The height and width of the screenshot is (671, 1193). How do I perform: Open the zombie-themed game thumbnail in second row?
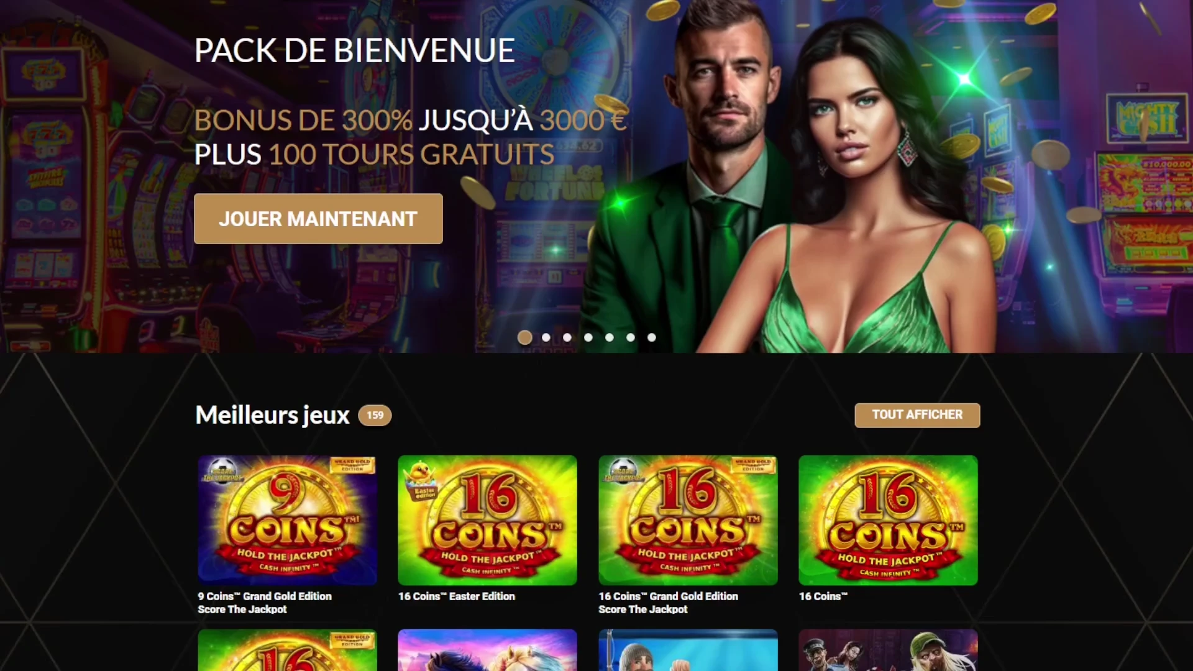pyautogui.click(x=888, y=650)
